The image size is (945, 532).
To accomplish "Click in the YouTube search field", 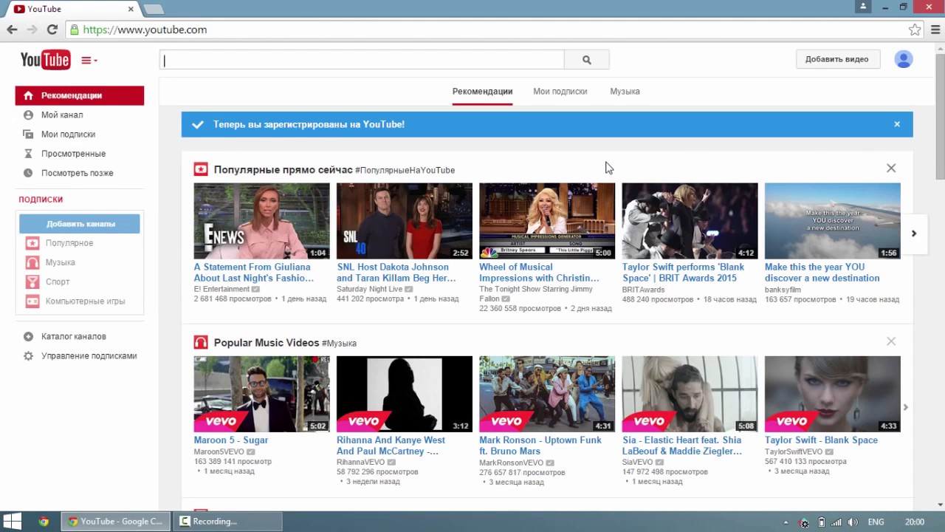I will pyautogui.click(x=362, y=60).
